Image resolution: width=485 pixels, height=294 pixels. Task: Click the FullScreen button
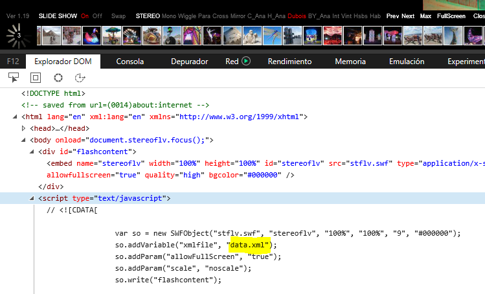click(451, 16)
